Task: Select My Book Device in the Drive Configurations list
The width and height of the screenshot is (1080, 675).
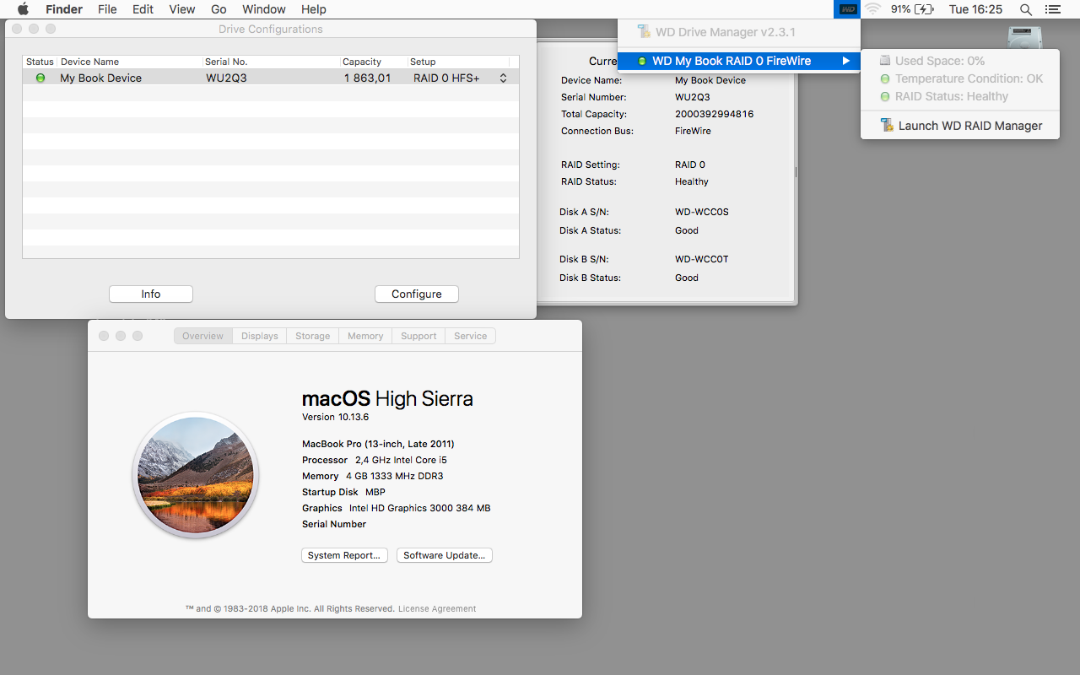Action: 101,78
